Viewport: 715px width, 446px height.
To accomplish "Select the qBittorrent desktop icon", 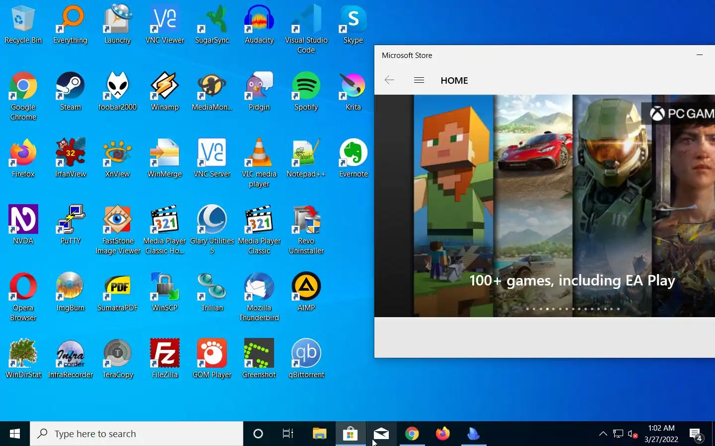I will (x=306, y=360).
